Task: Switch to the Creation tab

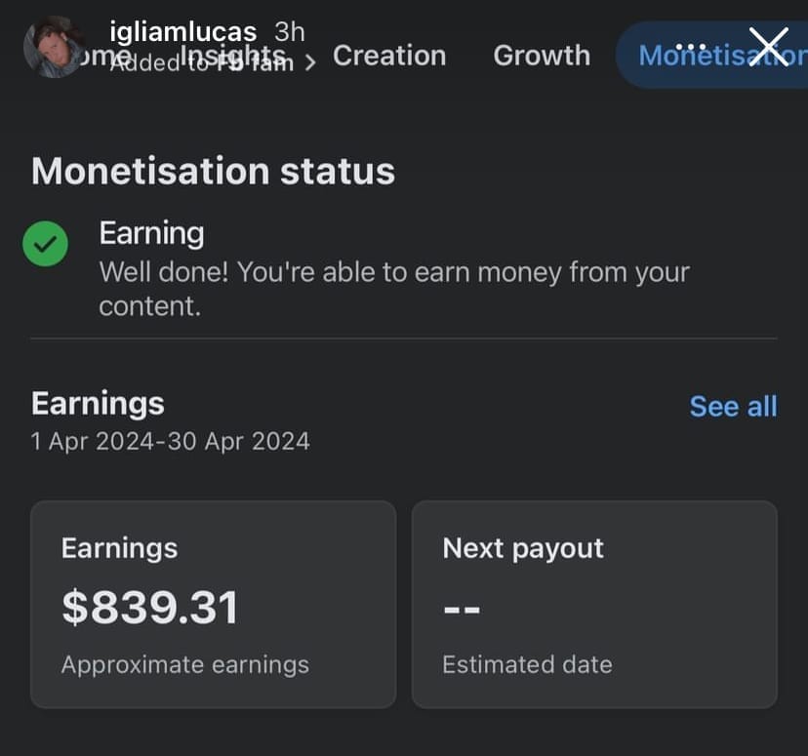Action: click(x=389, y=56)
